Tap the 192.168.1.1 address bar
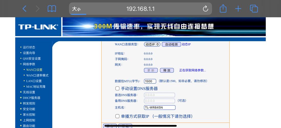 click(x=140, y=9)
